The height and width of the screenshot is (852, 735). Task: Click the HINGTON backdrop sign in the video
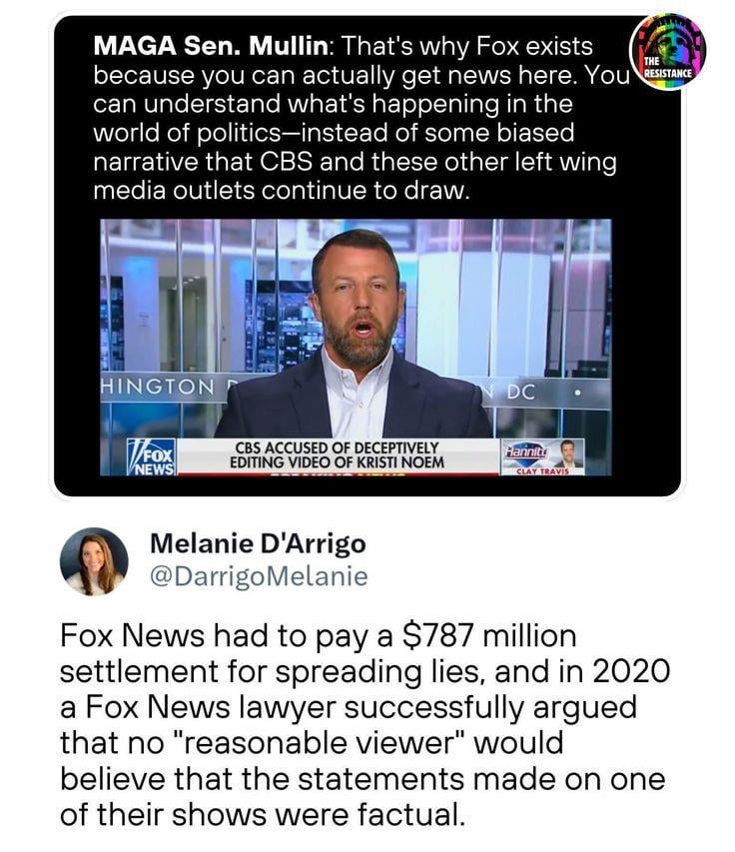(x=159, y=387)
